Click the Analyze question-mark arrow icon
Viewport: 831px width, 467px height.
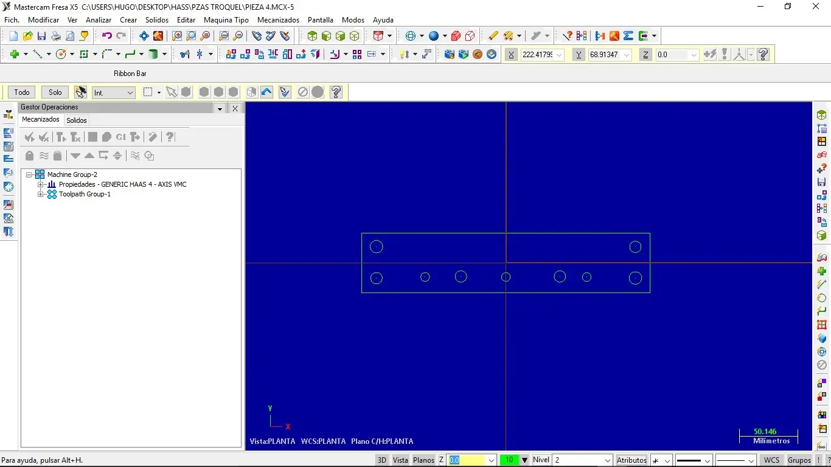click(567, 36)
